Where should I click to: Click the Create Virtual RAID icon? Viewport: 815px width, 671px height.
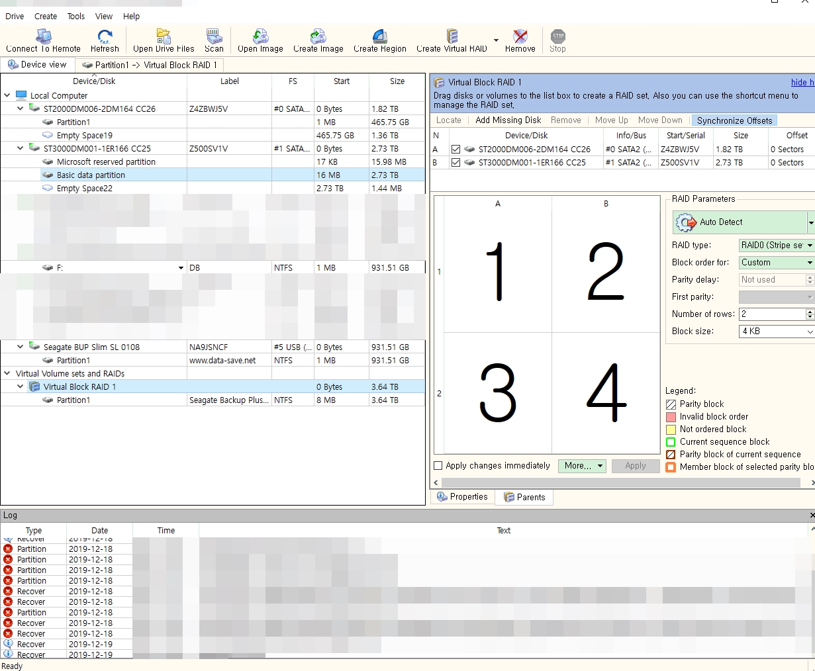(x=452, y=37)
